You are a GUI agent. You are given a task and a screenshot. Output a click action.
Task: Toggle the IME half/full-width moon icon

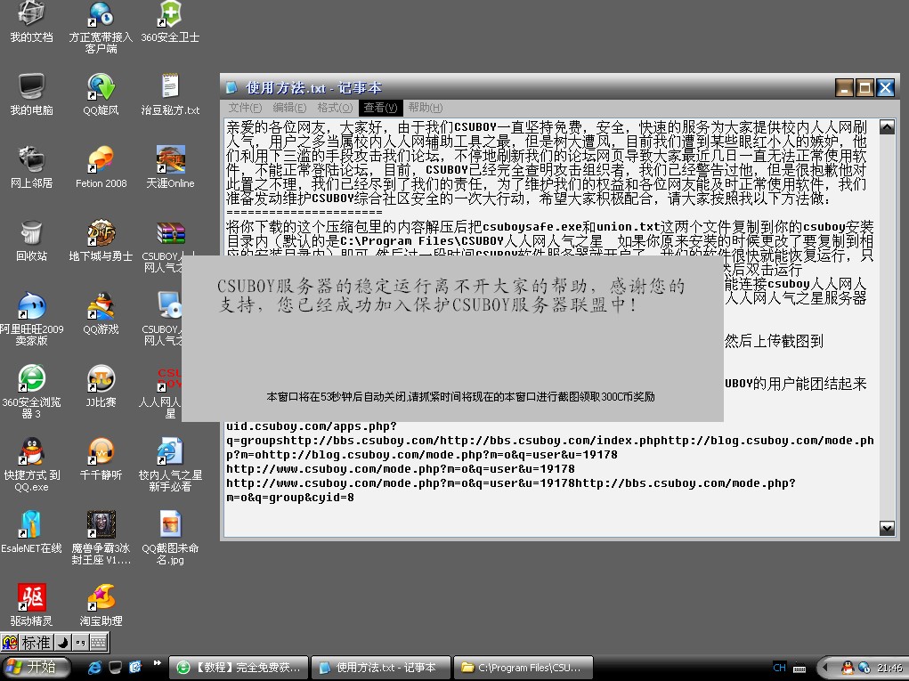[62, 643]
